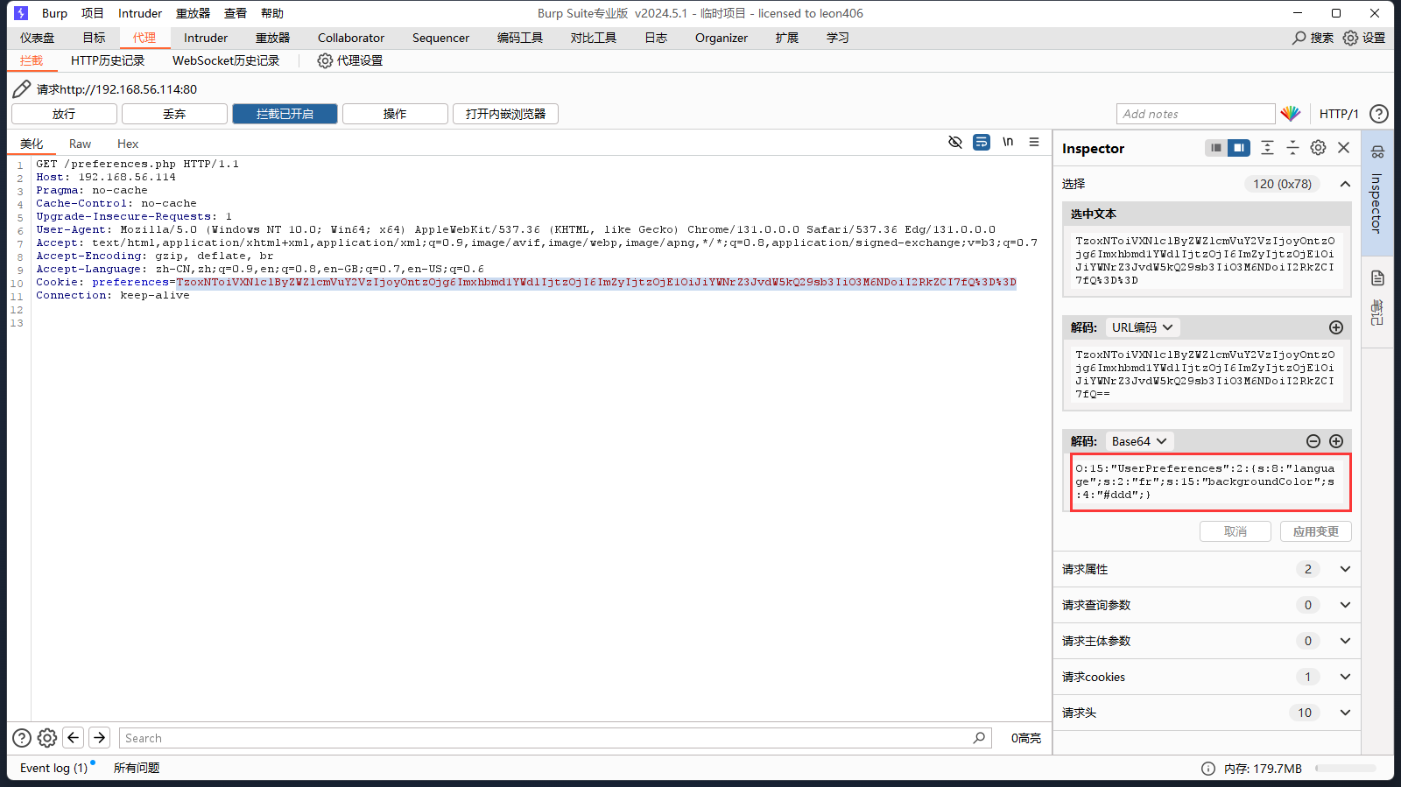Open the Intruder main tab
Viewport: 1401px width, 787px height.
point(206,38)
